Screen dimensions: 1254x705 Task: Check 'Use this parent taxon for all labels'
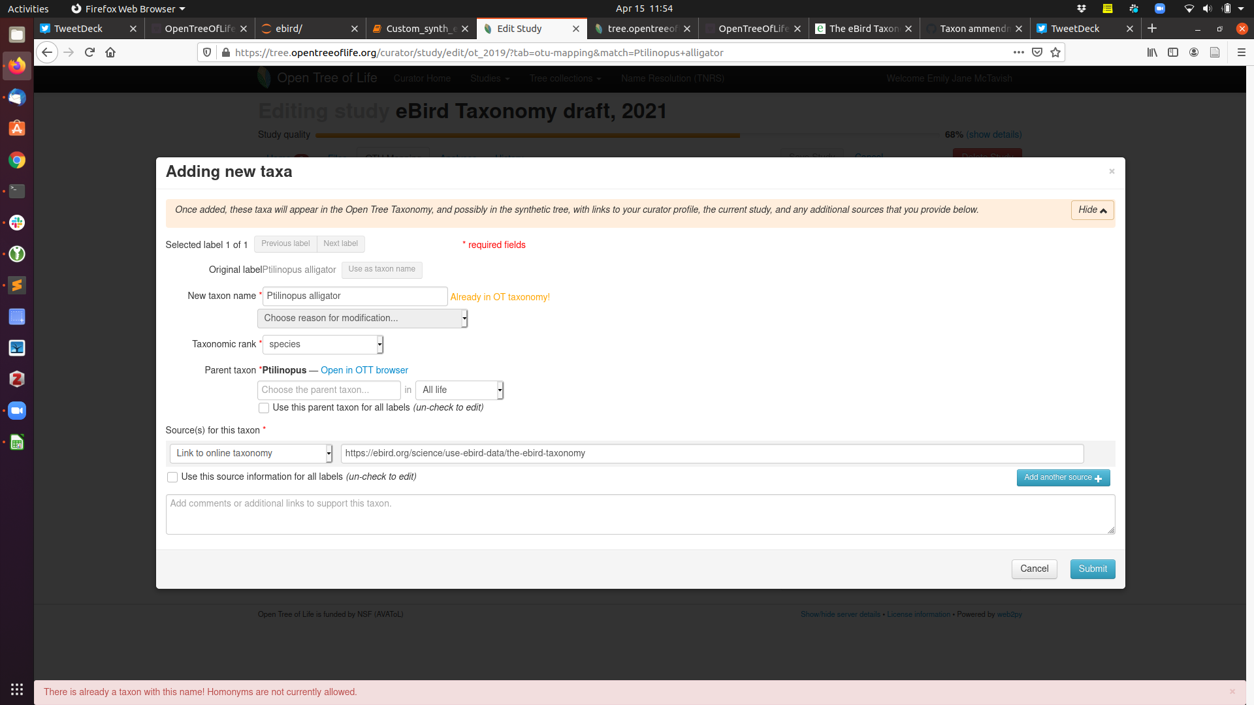pos(264,408)
